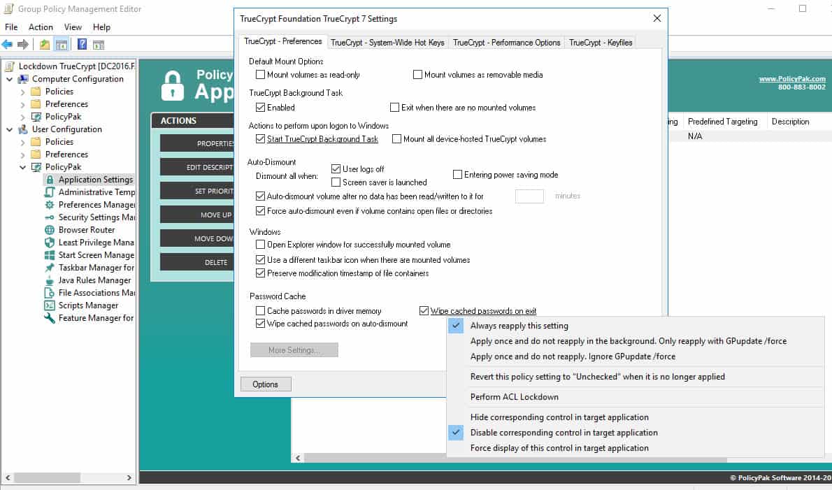The image size is (832, 490).
Task: Collapse PolicyPak under User Configuration
Action: (22, 167)
